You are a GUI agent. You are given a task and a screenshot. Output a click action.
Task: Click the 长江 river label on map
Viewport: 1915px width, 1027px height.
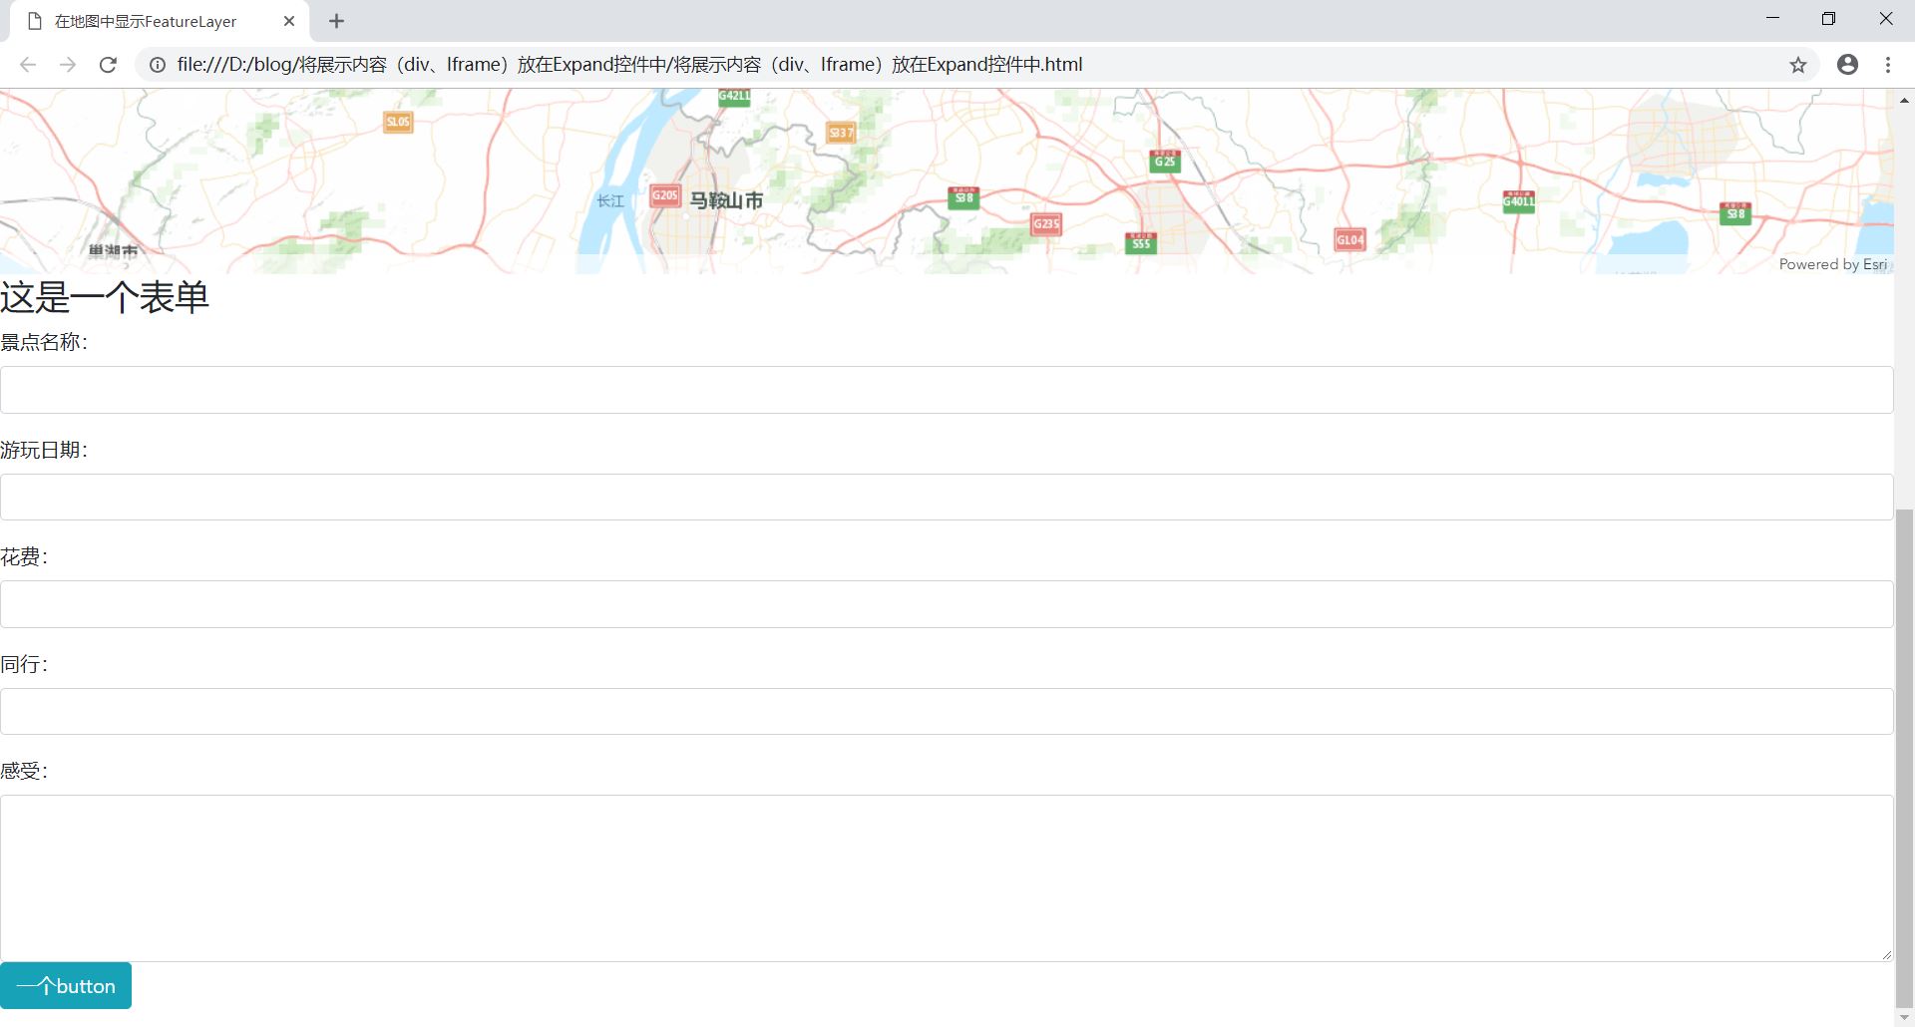click(x=610, y=201)
